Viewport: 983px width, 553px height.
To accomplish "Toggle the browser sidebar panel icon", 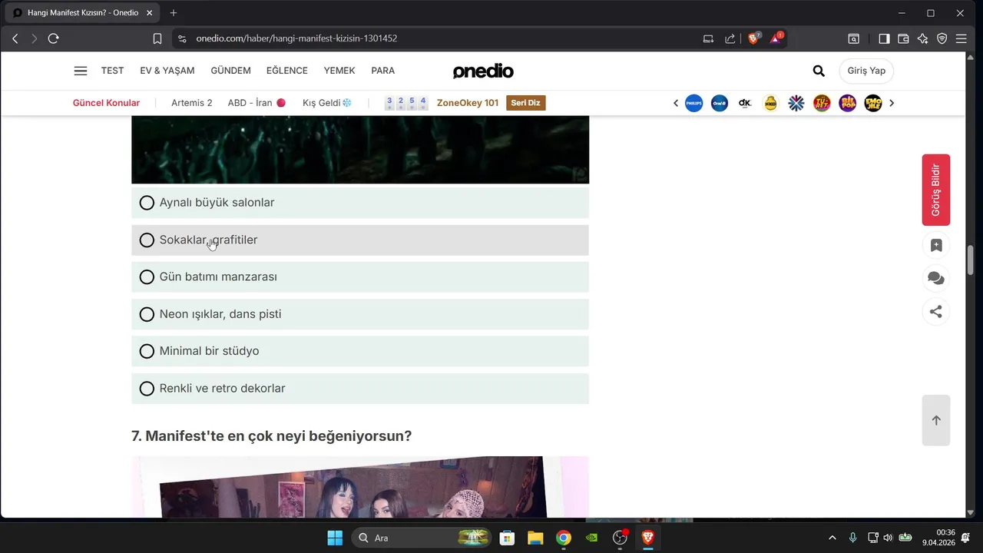I will coord(884,38).
